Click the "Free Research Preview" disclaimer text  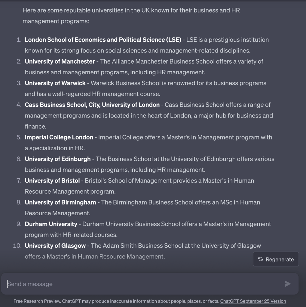(116, 301)
